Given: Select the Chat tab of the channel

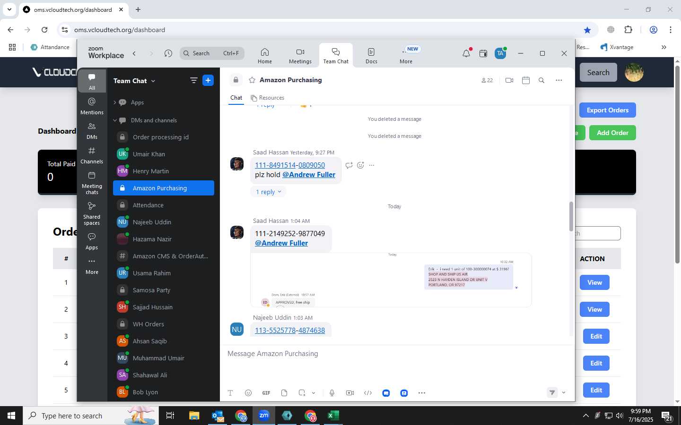Looking at the screenshot, I should tap(236, 98).
